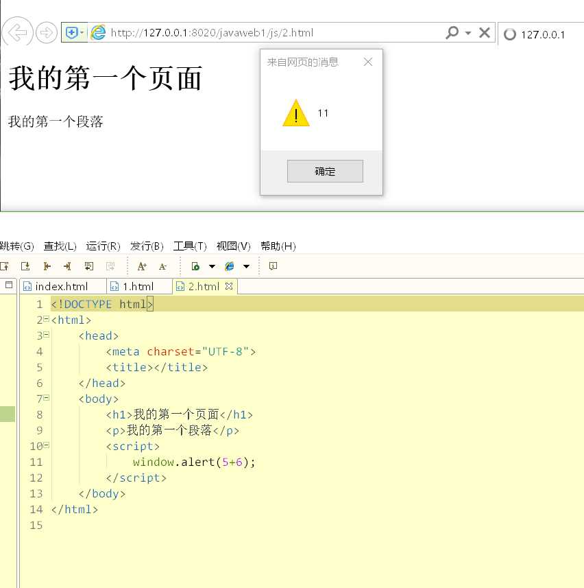584x588 pixels.
Task: Increase editor font size (A+)
Action: point(142,266)
